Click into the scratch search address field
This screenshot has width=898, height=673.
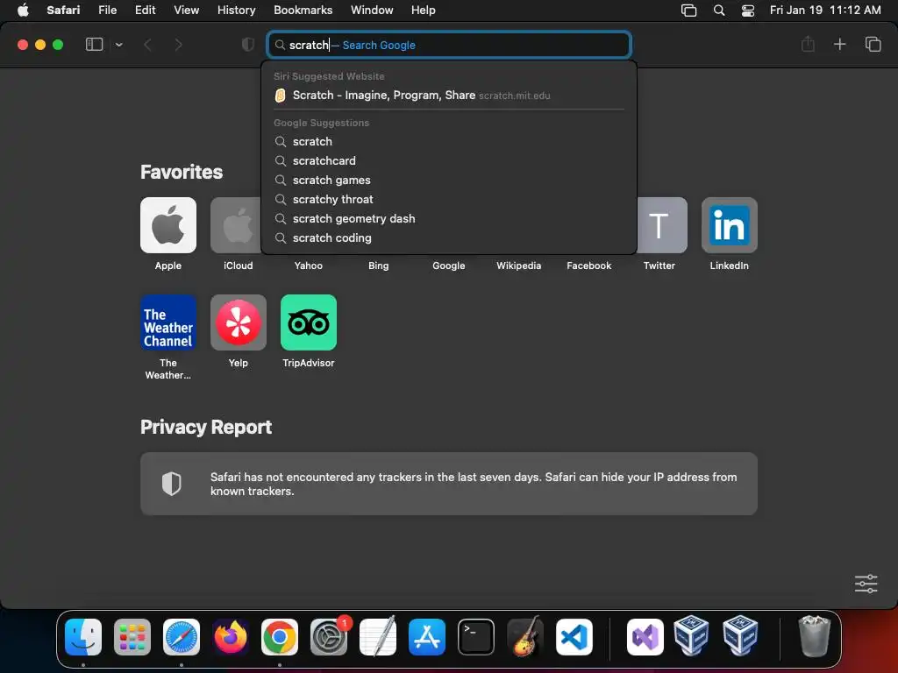click(450, 45)
